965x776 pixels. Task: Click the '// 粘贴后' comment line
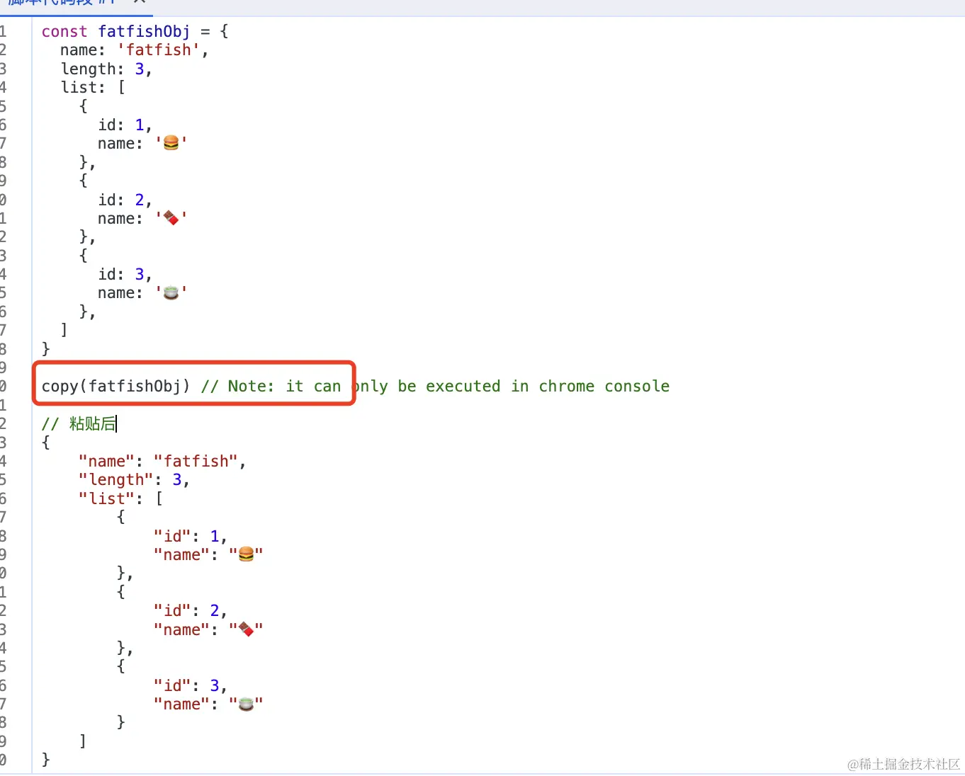[79, 423]
